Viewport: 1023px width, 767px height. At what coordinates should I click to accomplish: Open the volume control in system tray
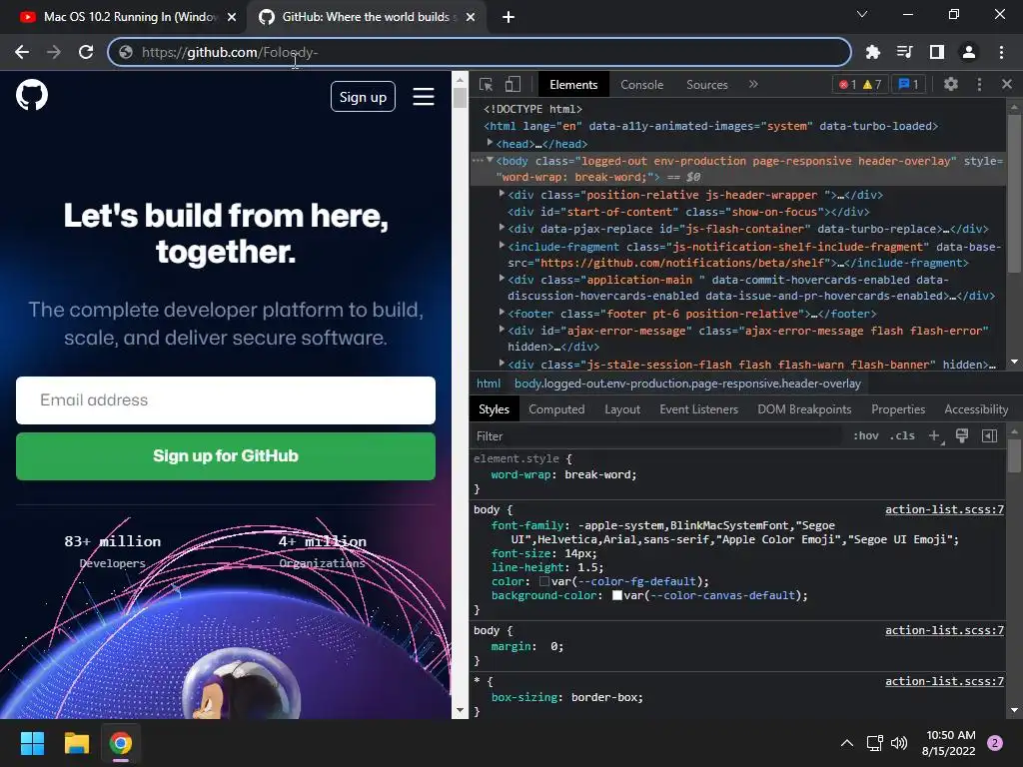coord(899,743)
